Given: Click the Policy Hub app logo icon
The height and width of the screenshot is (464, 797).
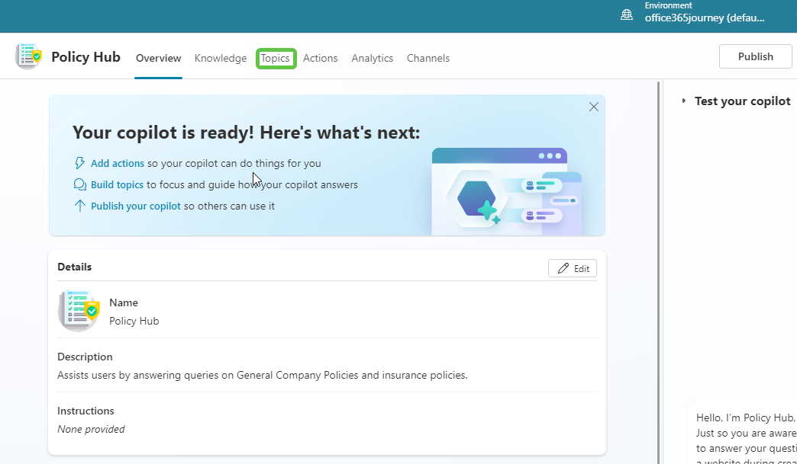Looking at the screenshot, I should tap(27, 56).
